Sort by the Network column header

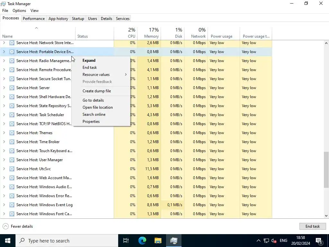click(196, 33)
